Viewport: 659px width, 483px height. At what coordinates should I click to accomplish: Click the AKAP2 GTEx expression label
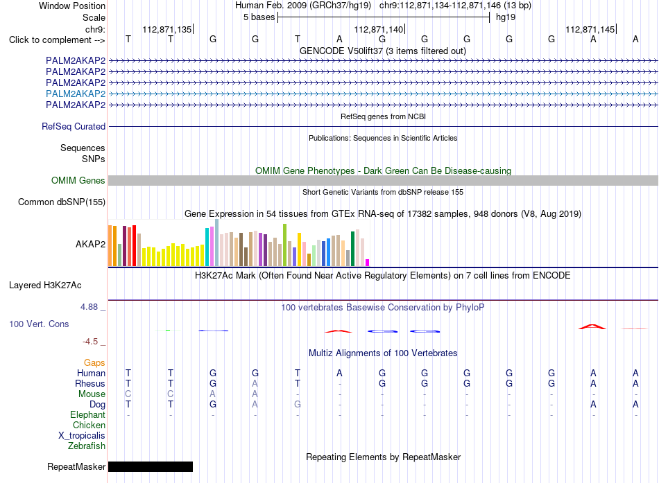90,244
